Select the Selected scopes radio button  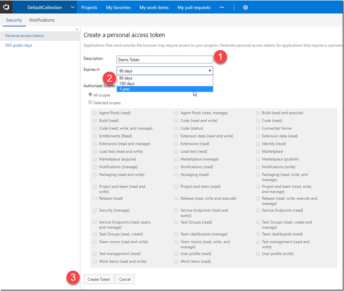click(90, 102)
